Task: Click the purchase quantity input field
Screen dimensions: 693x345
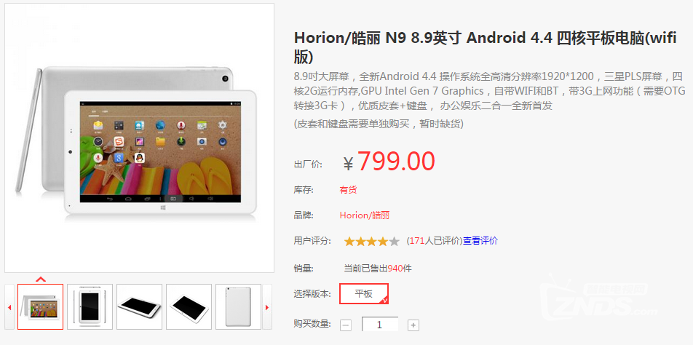Action: 380,325
